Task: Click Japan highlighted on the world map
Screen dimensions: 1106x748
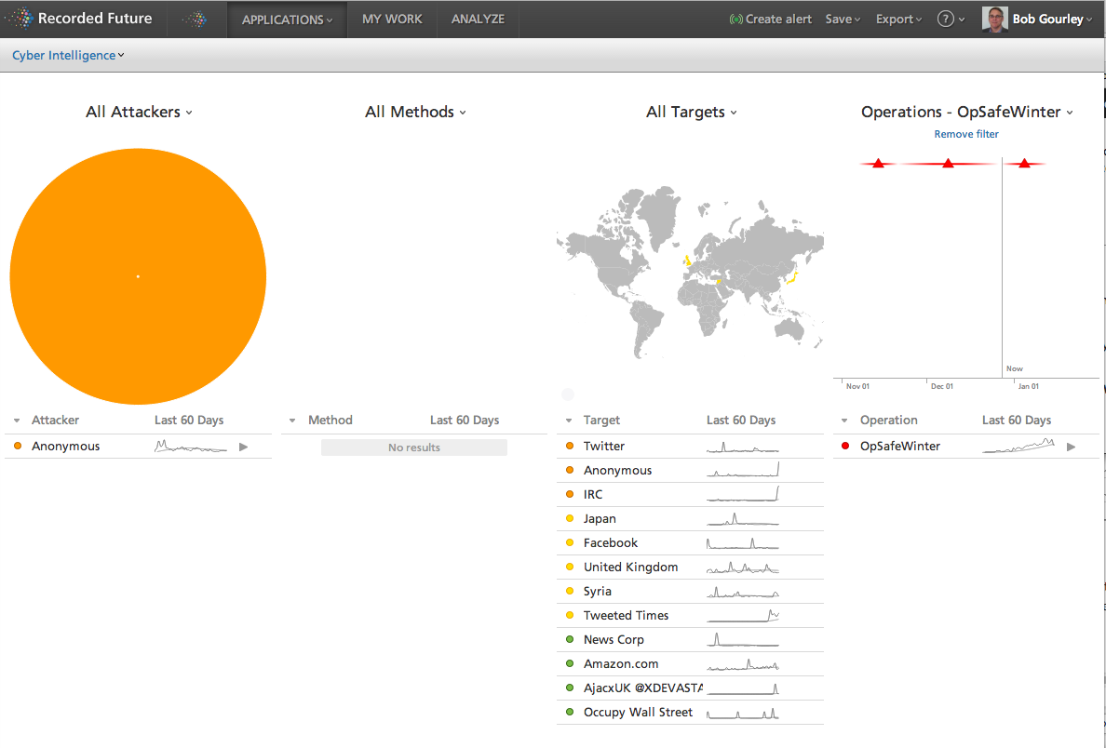Action: [793, 277]
